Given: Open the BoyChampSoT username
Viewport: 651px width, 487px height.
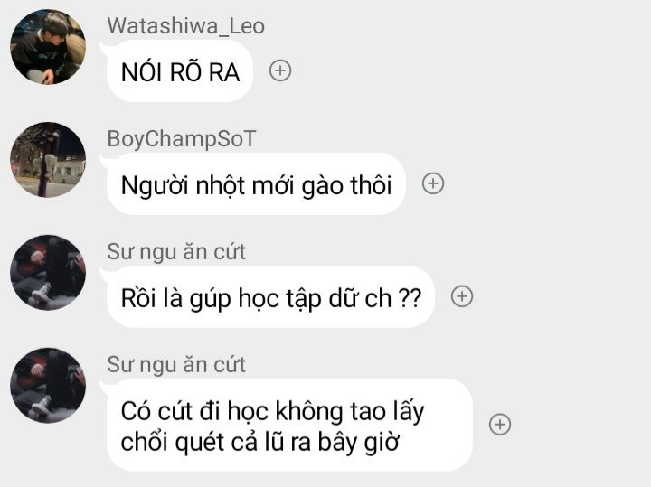Looking at the screenshot, I should (x=182, y=138).
